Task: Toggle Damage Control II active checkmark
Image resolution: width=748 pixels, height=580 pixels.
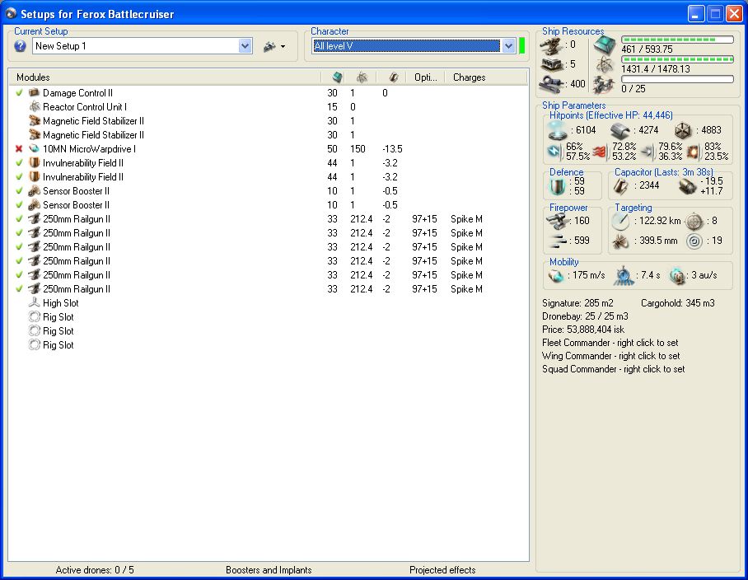Action: (x=19, y=92)
